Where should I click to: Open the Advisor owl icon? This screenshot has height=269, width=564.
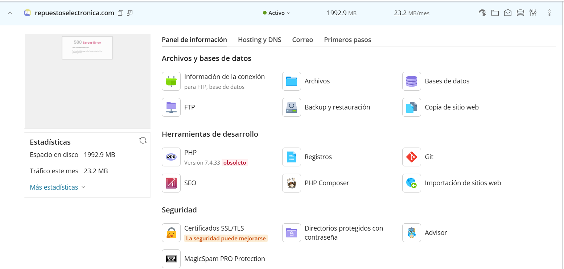(412, 233)
